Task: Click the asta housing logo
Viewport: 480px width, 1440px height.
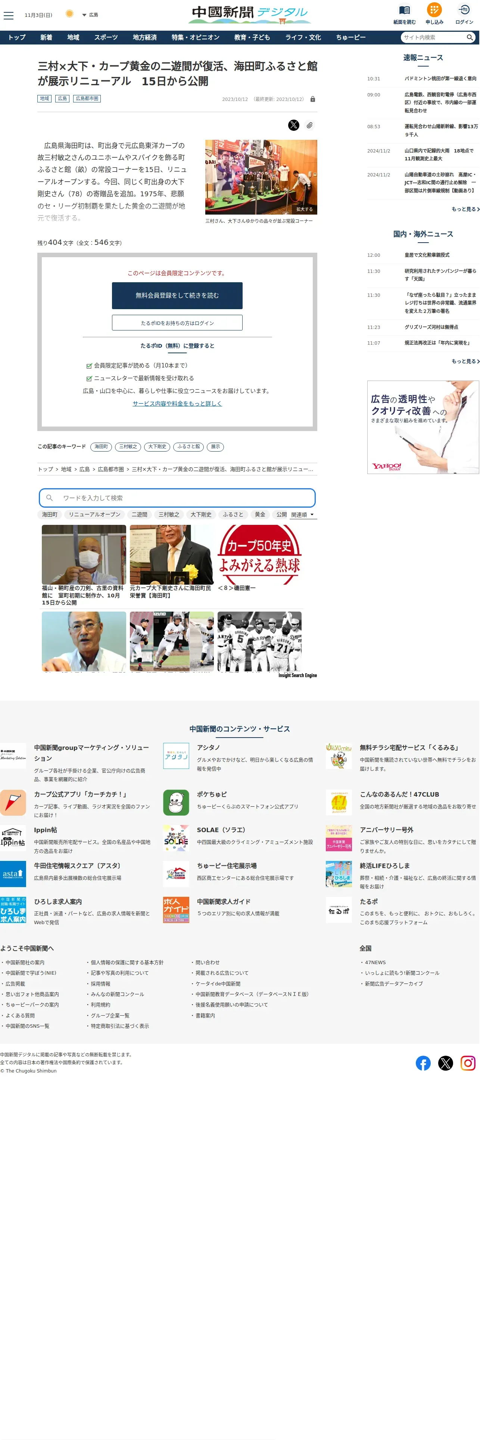Action: pos(13,874)
